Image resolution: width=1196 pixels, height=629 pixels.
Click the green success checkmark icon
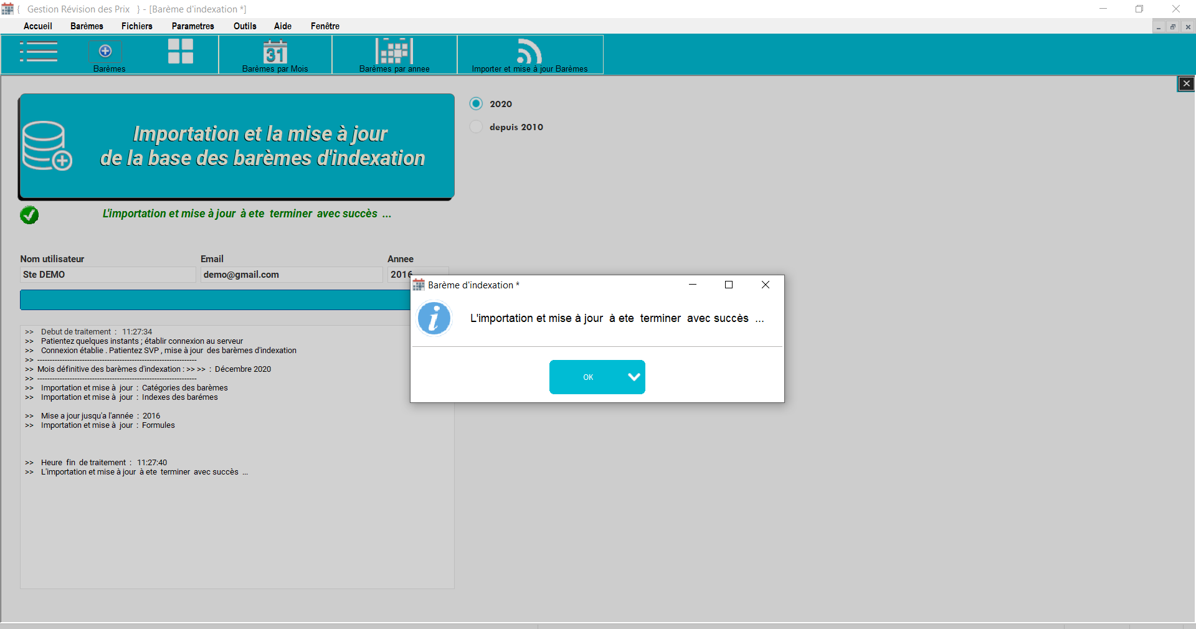29,215
